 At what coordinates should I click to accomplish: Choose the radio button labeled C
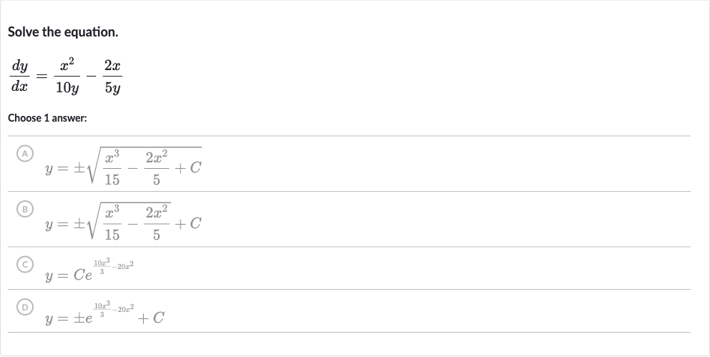[25, 264]
